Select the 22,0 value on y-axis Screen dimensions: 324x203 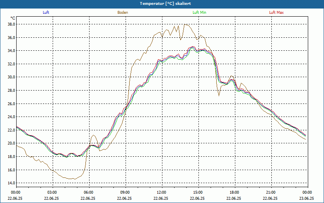(x=11, y=130)
